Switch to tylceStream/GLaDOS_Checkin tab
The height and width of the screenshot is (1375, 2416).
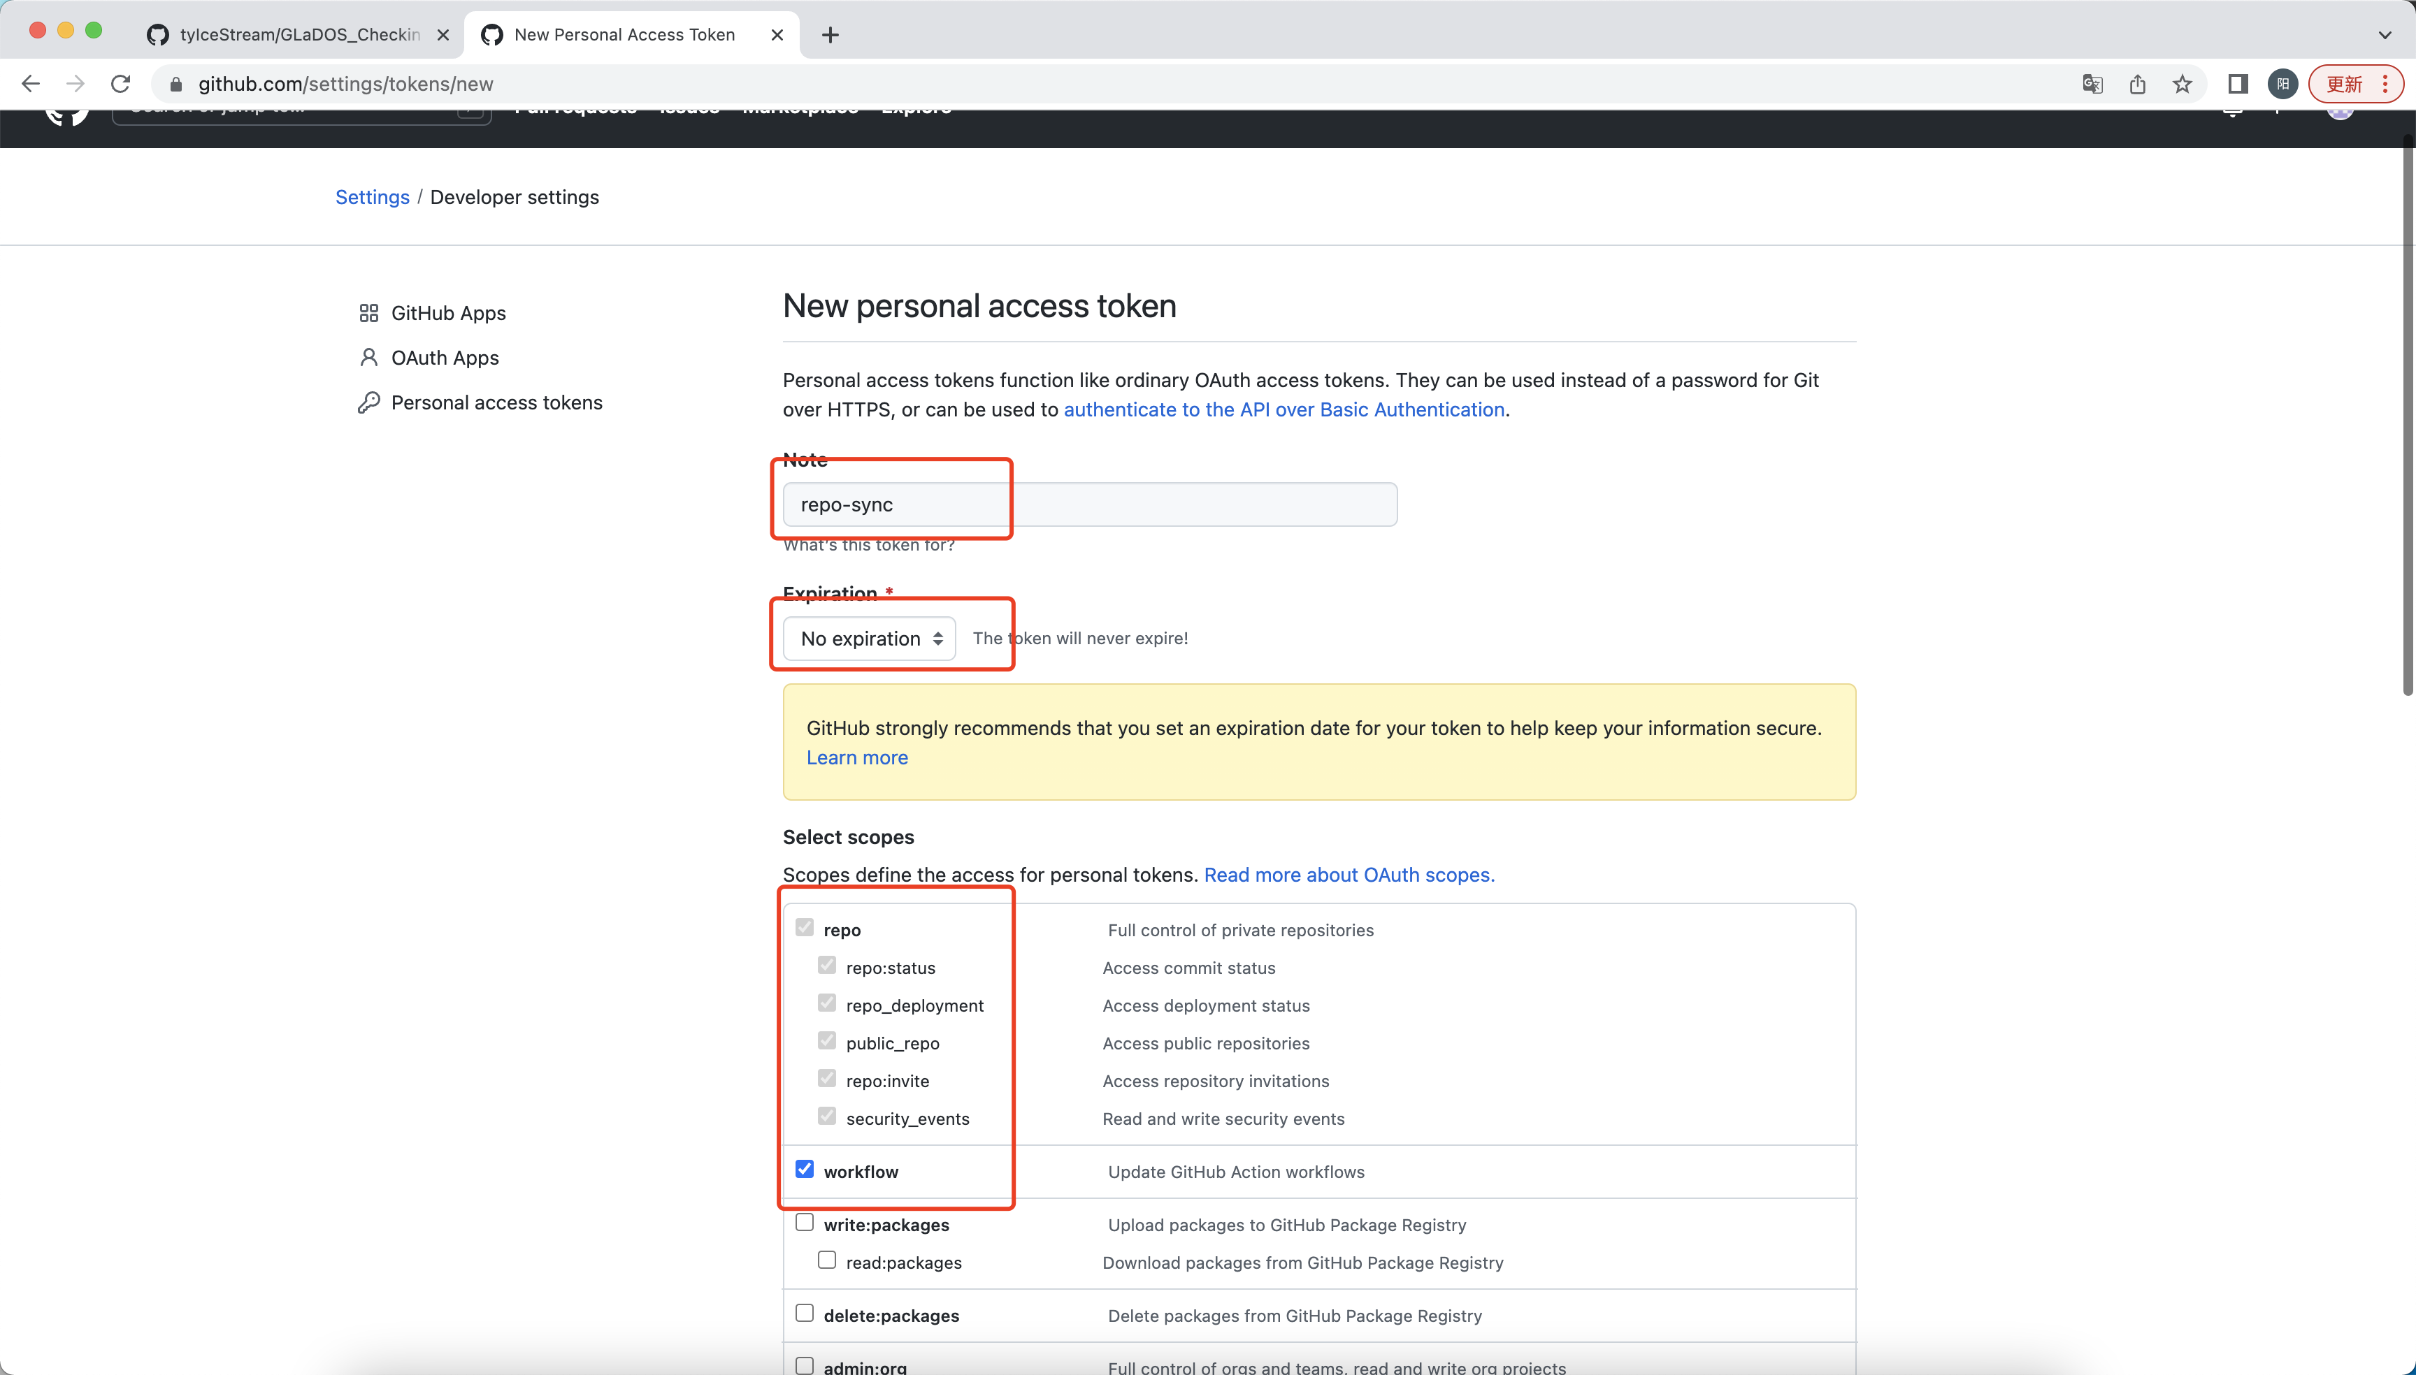[x=299, y=35]
